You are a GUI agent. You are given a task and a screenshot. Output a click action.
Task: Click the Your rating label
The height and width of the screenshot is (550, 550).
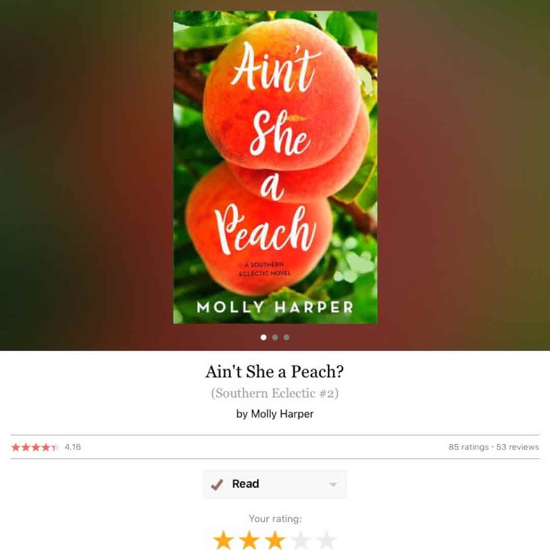(x=275, y=518)
